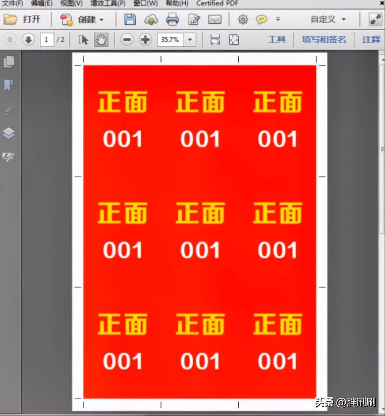Click the 注释 button

[371, 39]
